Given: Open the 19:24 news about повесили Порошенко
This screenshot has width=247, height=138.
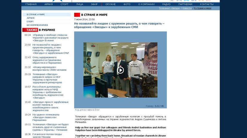Looking at the screenshot, I should pos(46,117).
